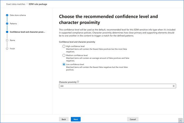Click the Cancel button
The width and height of the screenshot is (184, 123).
pyautogui.click(x=133, y=119)
